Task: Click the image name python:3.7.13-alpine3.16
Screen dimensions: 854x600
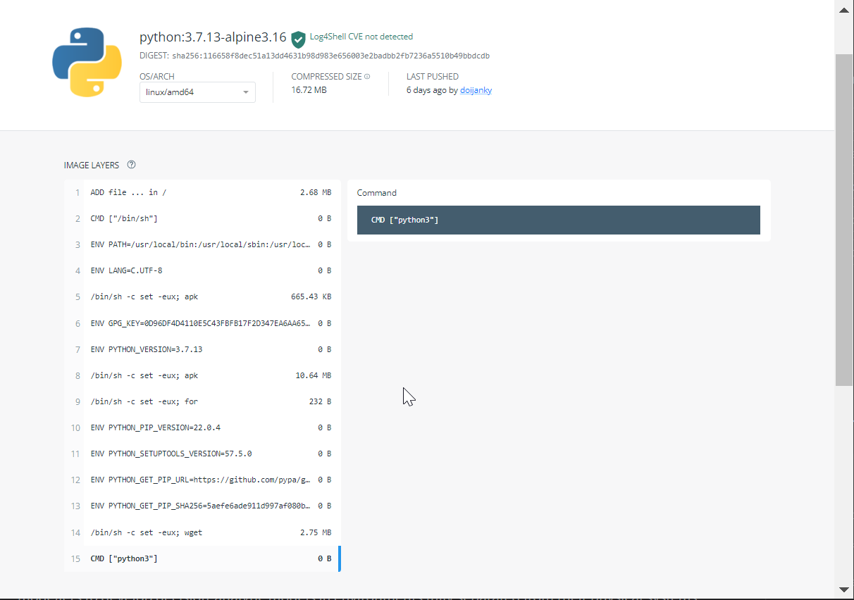Action: click(213, 36)
